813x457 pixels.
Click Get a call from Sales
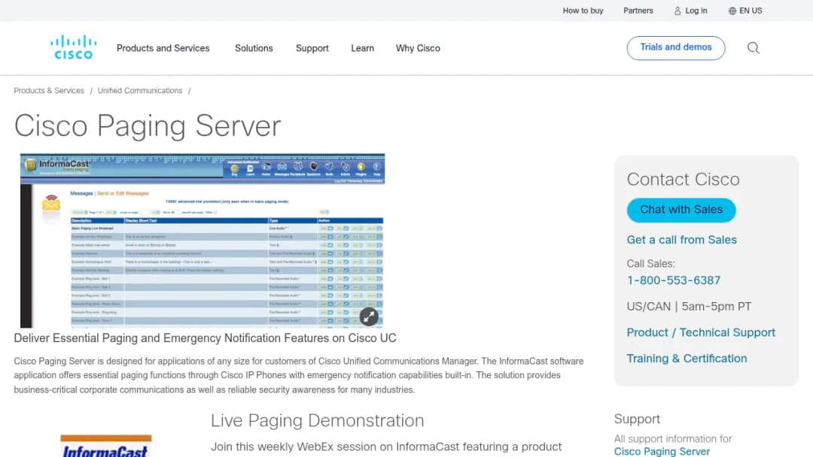coord(681,240)
